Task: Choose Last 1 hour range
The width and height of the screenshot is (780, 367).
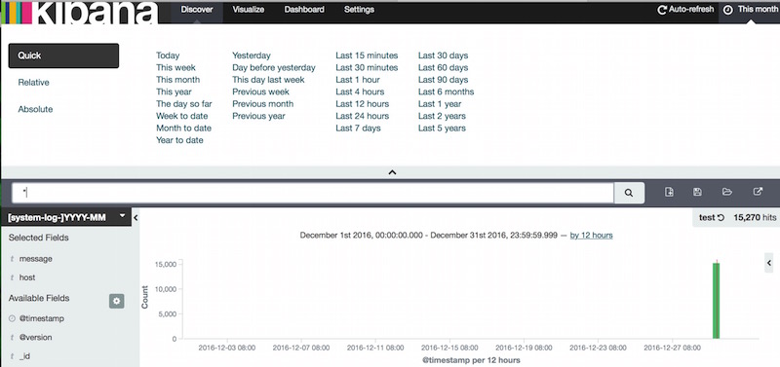Action: point(358,80)
